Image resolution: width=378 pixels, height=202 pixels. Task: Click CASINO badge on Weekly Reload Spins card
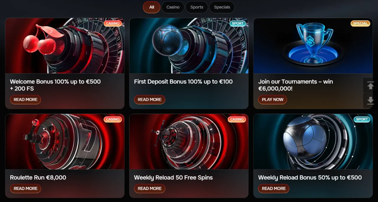click(237, 119)
